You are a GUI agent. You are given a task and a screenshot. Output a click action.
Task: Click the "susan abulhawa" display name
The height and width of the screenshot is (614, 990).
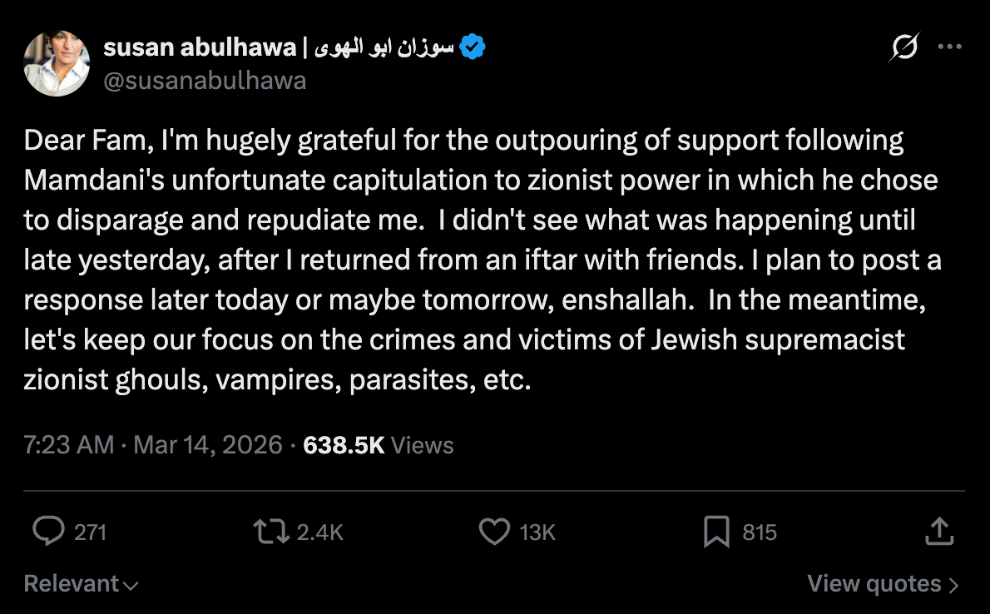198,48
